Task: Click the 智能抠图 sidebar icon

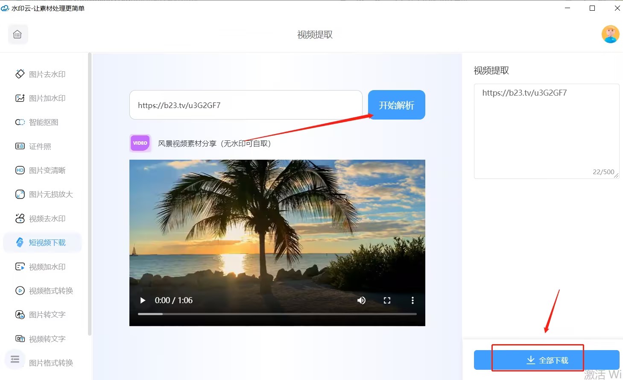Action: point(20,122)
